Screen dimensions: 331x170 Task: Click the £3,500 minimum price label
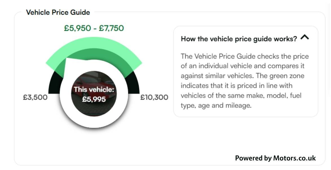coord(35,97)
